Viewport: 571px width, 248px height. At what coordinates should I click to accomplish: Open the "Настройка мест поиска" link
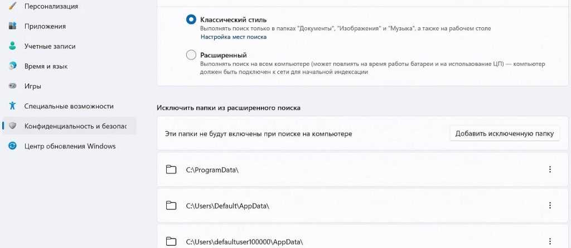point(234,37)
